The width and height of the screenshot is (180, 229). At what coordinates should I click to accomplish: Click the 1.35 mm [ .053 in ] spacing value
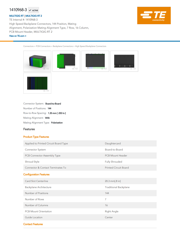57,113
